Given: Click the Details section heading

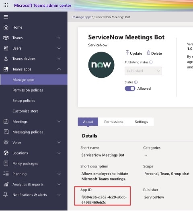Looking at the screenshot, I should pyautogui.click(x=90, y=136).
